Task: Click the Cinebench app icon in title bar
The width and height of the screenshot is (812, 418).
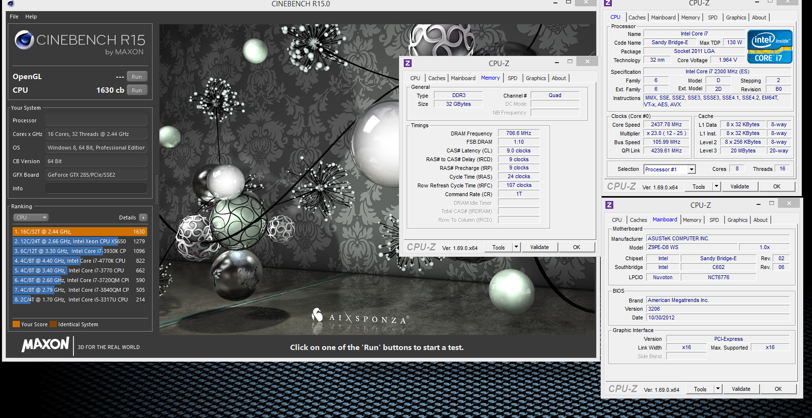Action: (x=11, y=3)
